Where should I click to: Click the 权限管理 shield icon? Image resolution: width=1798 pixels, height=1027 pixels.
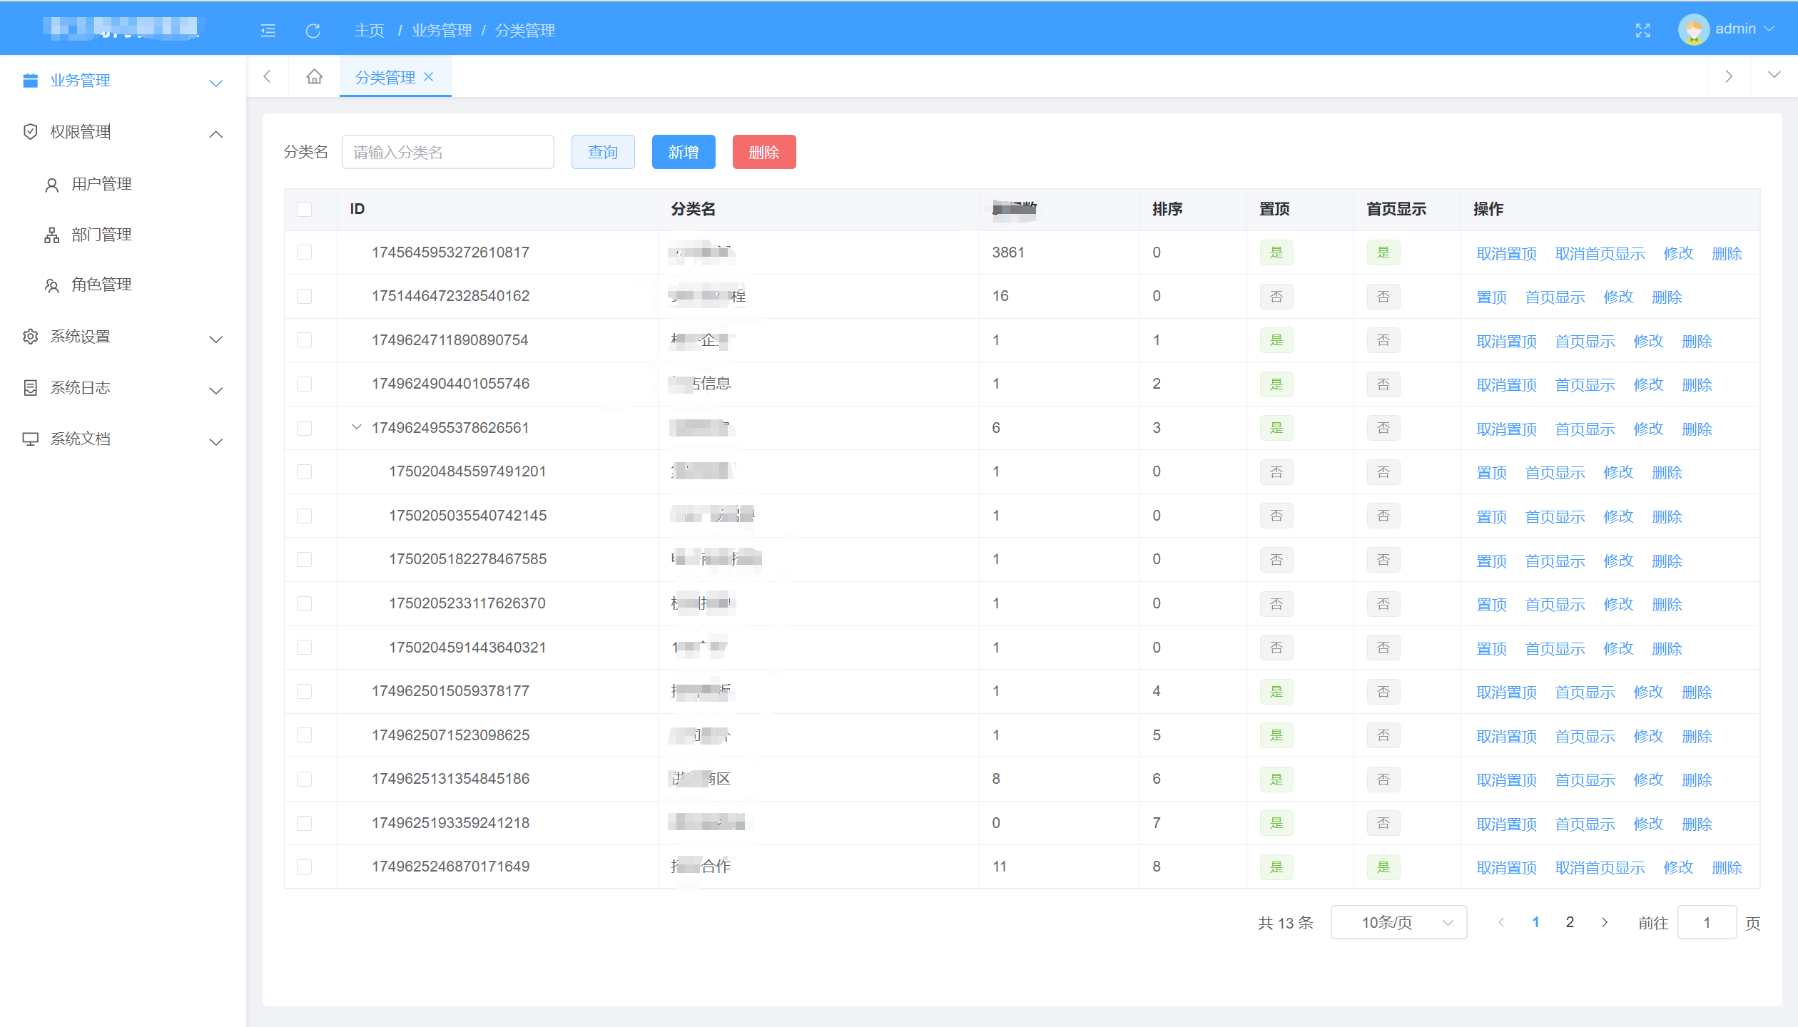(x=30, y=132)
